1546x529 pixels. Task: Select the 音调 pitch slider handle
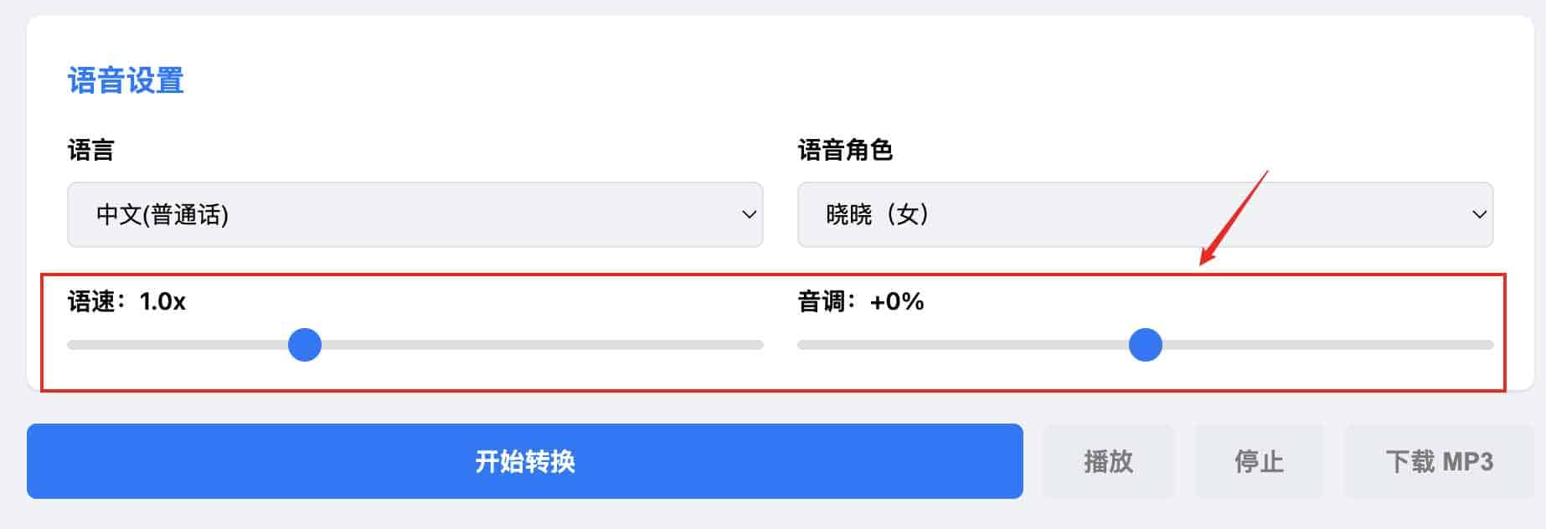tap(1146, 345)
